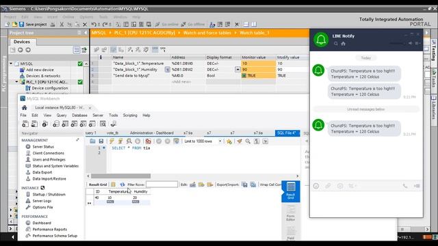Open the Limit to 1000 rows dropdown

(220, 141)
